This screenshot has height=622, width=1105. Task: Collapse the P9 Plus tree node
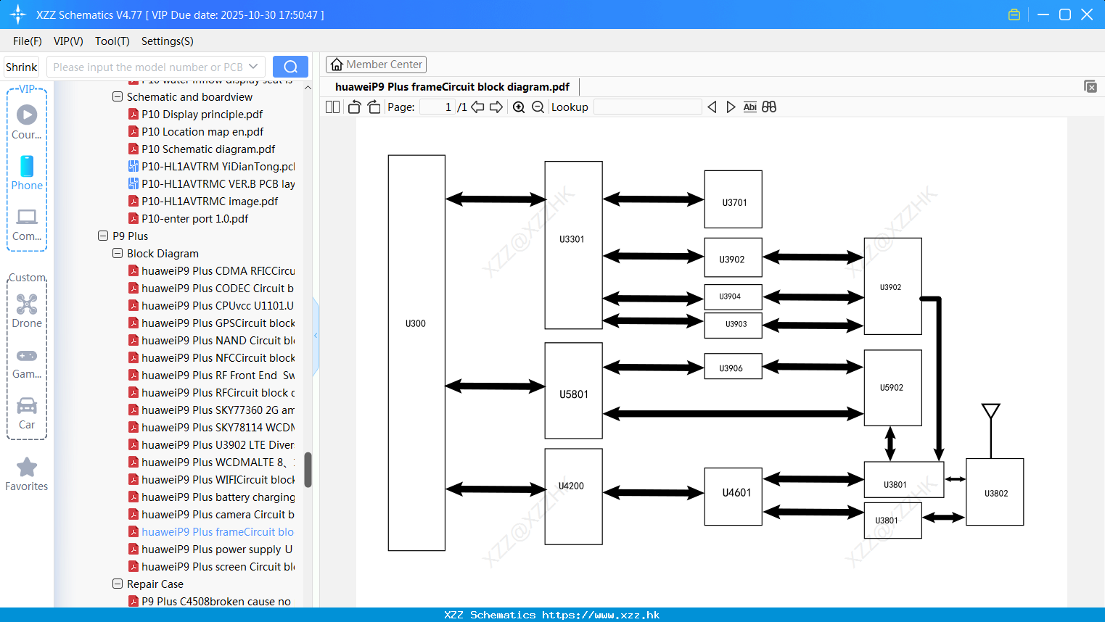pyautogui.click(x=103, y=236)
